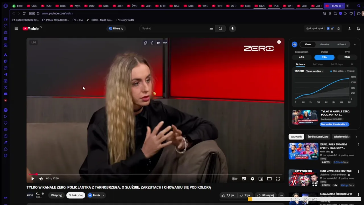Toggle theater mode

click(x=269, y=179)
